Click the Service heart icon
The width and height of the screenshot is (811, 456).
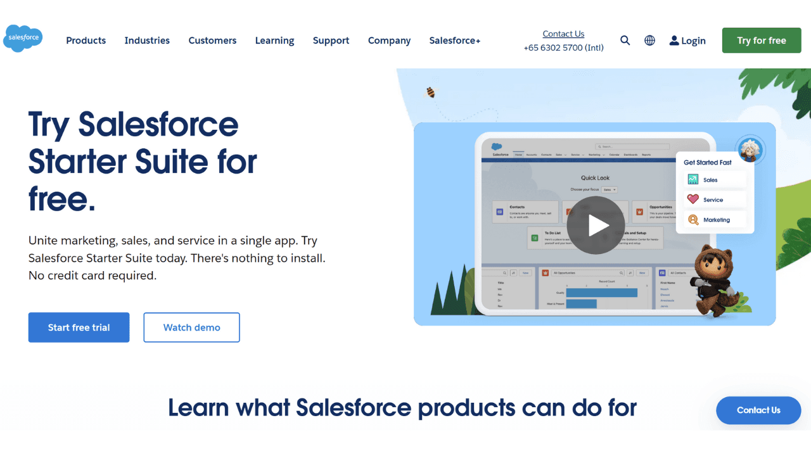coord(693,199)
